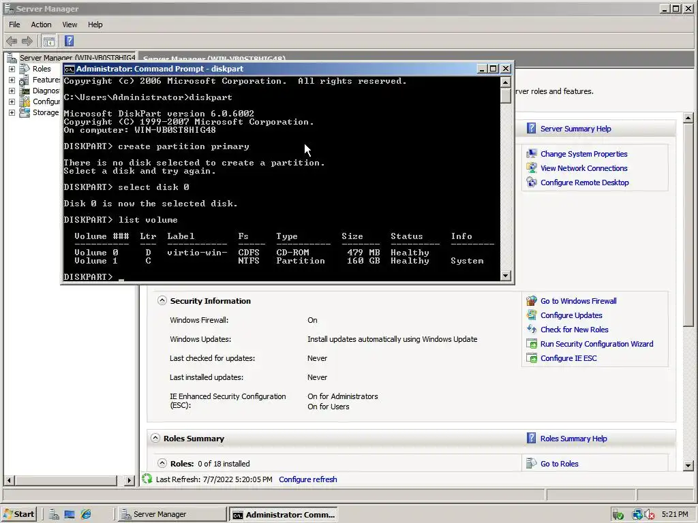Image resolution: width=698 pixels, height=523 pixels.
Task: Launch Internet Explorer from quick launch
Action: 85,515
